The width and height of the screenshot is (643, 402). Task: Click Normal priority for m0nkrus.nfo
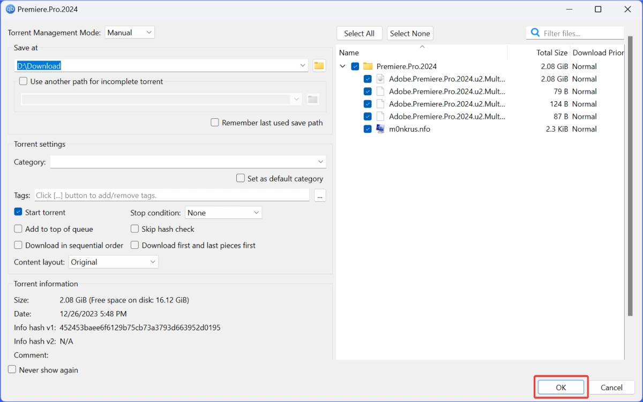tap(584, 129)
